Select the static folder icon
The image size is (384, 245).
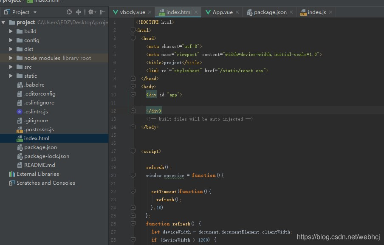[20, 76]
